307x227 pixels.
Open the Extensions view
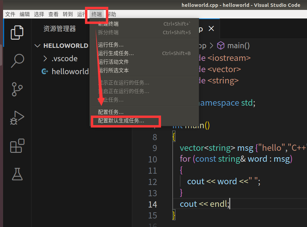17,146
